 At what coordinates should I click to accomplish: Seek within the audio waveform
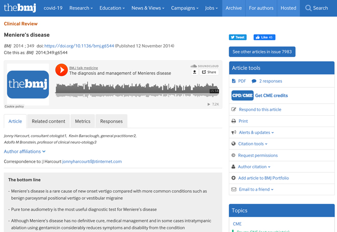pos(137,90)
